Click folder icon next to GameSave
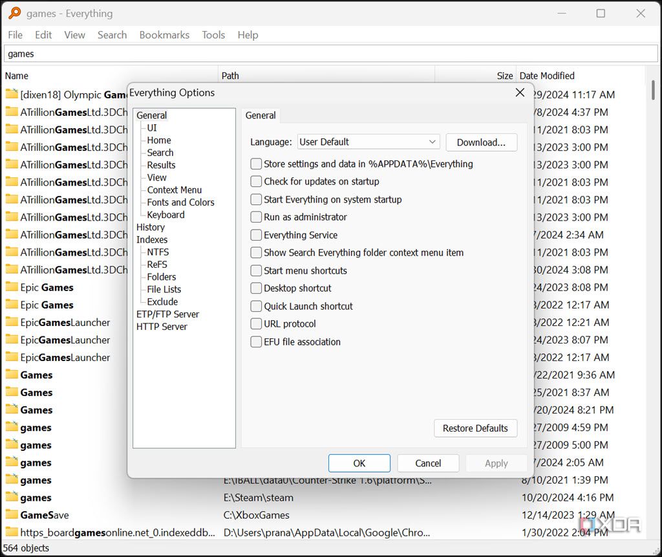Viewport: 662px width, 557px height. tap(12, 514)
